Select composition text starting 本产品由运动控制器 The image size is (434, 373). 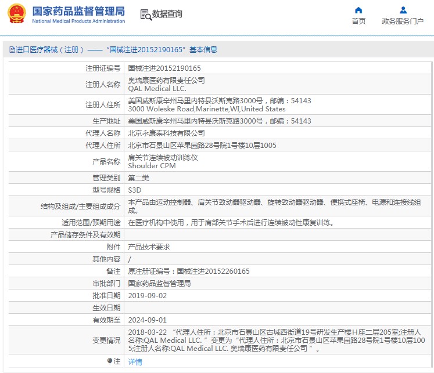(275, 207)
